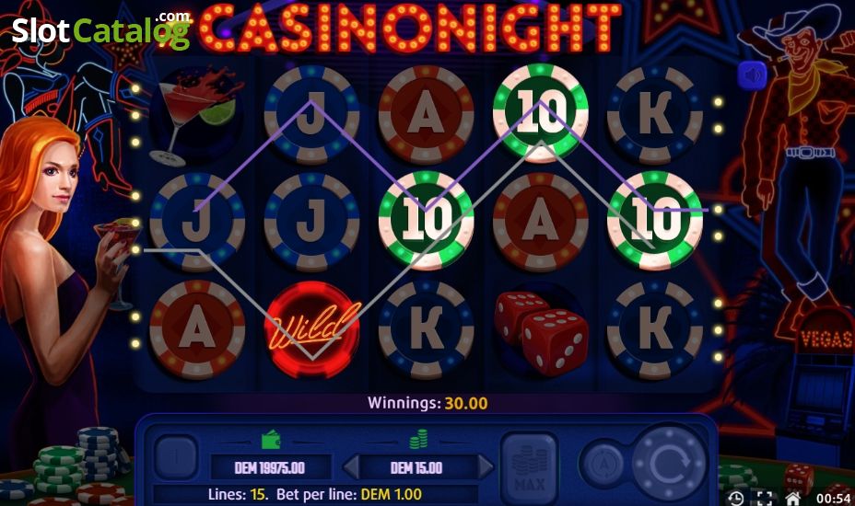Viewport: 855px width, 506px height.
Task: Spin the reels with circular arrow button
Action: [x=669, y=463]
